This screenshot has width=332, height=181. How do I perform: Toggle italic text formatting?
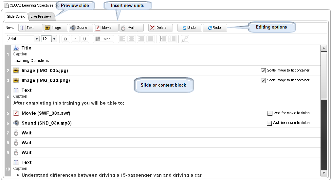tap(75, 39)
